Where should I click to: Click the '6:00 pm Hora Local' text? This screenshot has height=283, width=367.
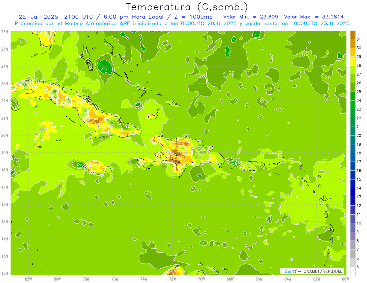(x=134, y=17)
